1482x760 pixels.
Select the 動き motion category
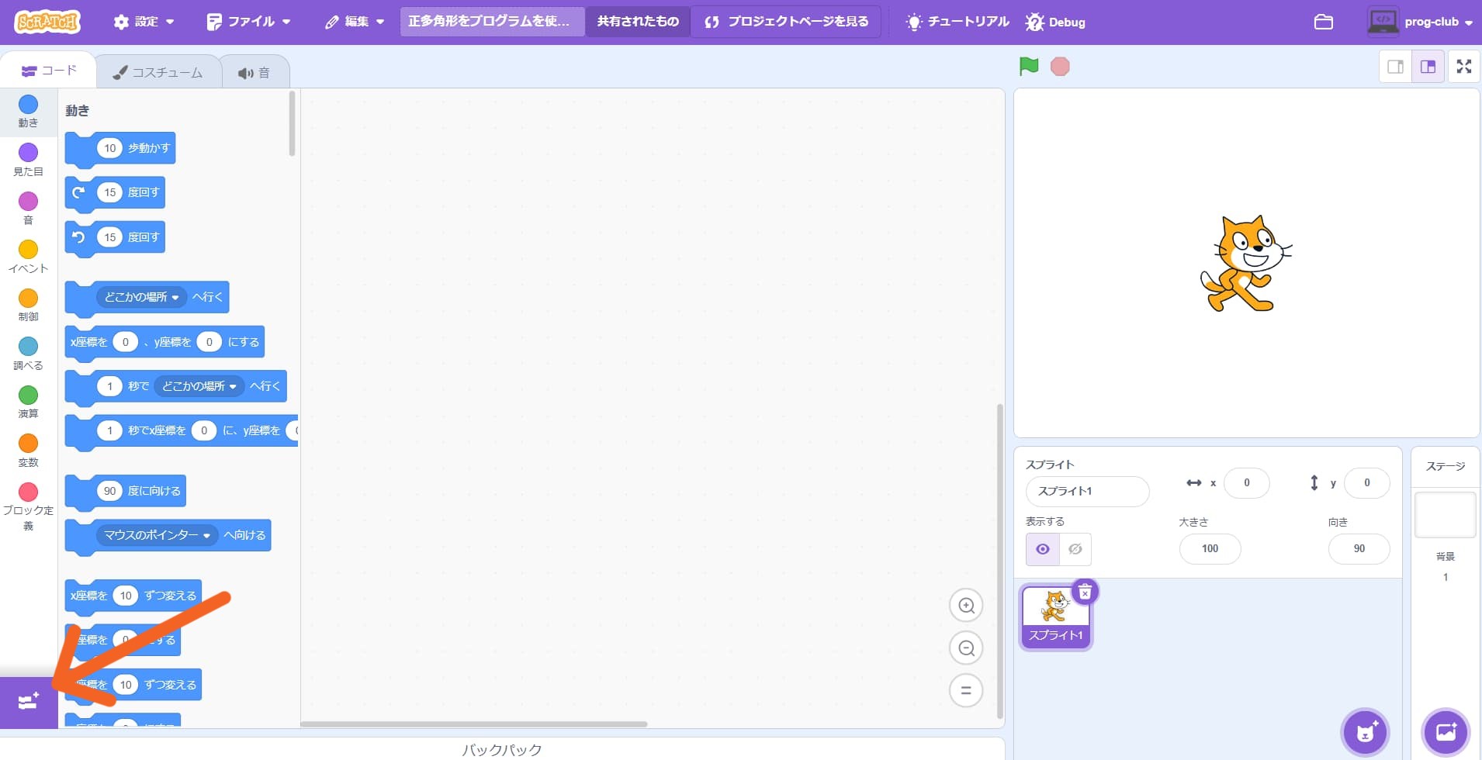[28, 112]
